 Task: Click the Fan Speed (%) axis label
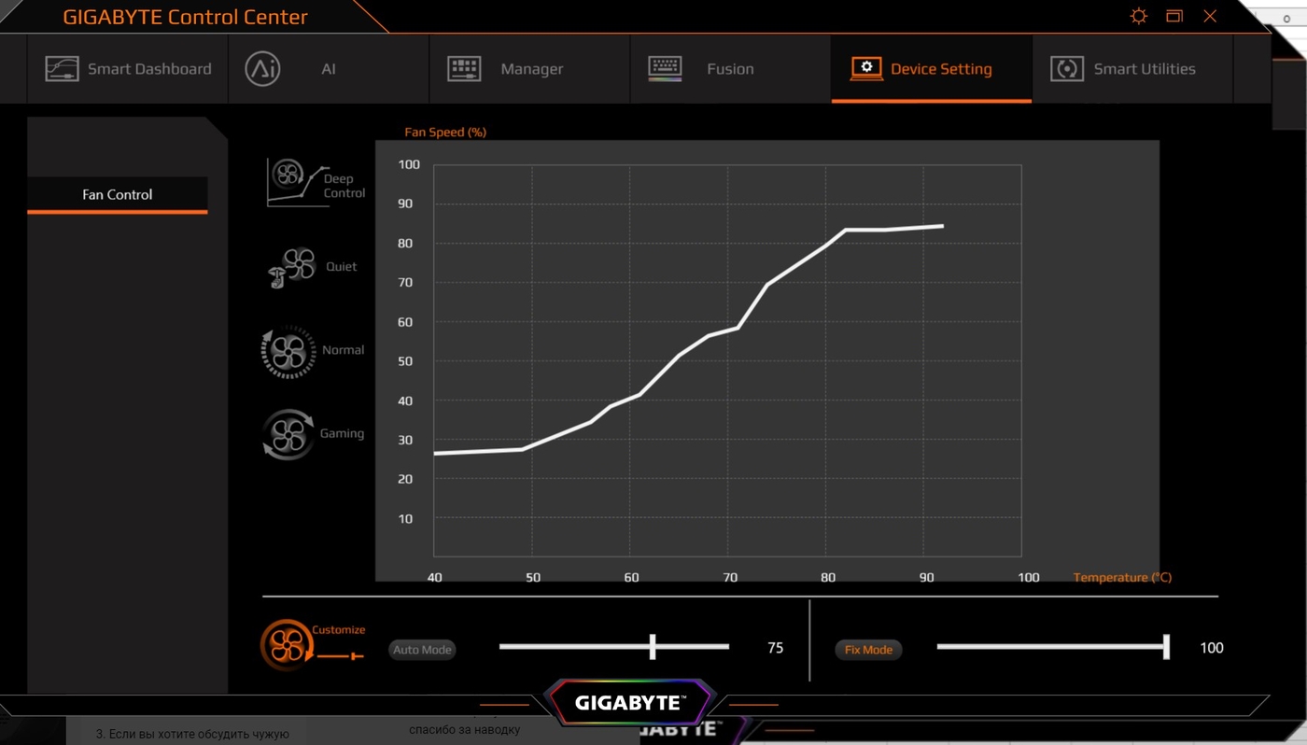445,133
